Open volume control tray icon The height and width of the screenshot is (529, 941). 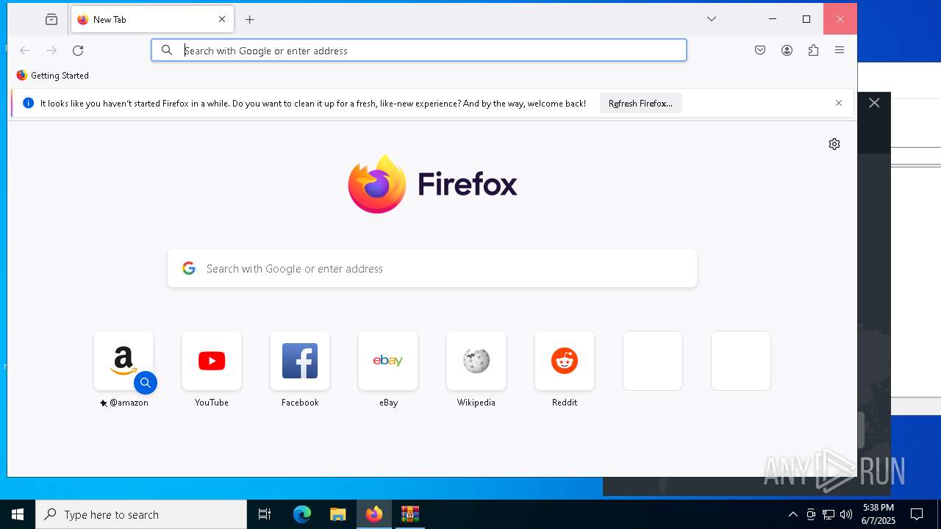coord(846,514)
